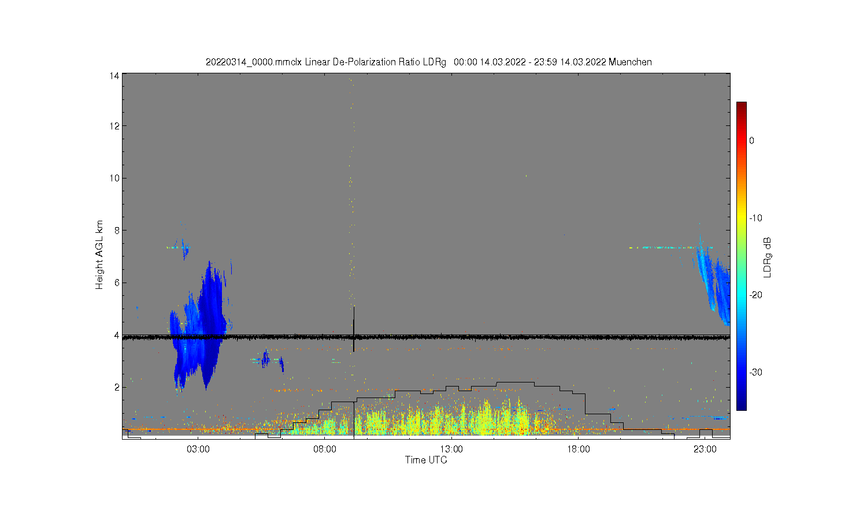Click the 8 km height tick label

click(117, 230)
